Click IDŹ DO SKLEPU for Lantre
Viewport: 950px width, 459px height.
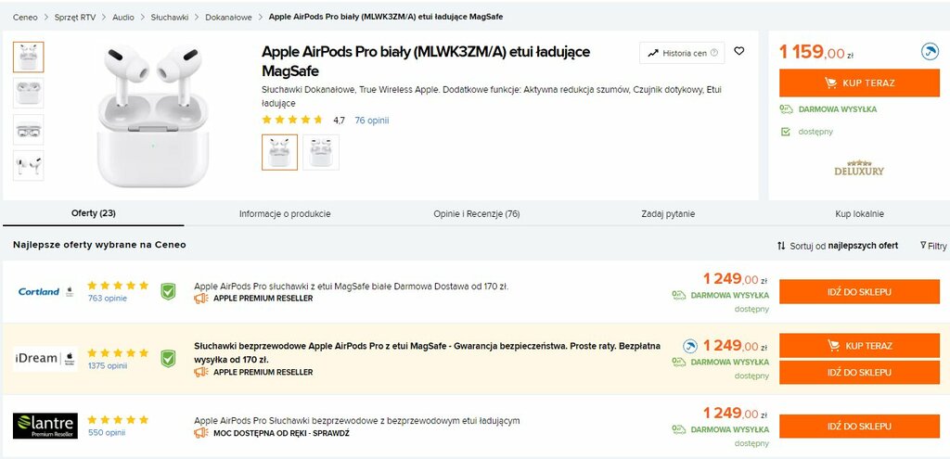point(859,427)
